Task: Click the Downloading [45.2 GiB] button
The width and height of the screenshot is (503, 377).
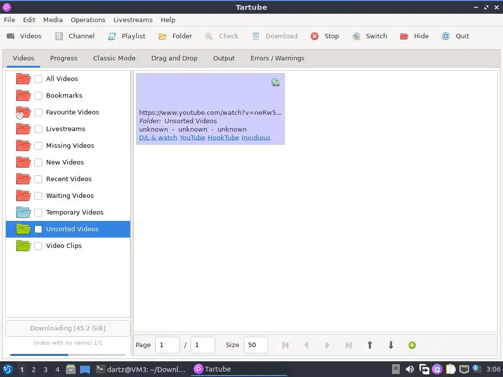Action: coord(68,328)
